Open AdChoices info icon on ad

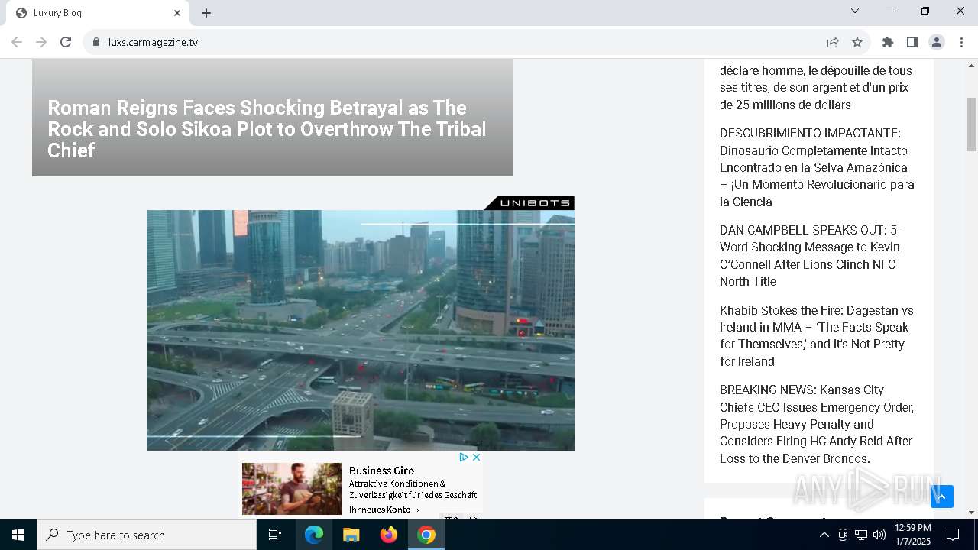pyautogui.click(x=464, y=457)
